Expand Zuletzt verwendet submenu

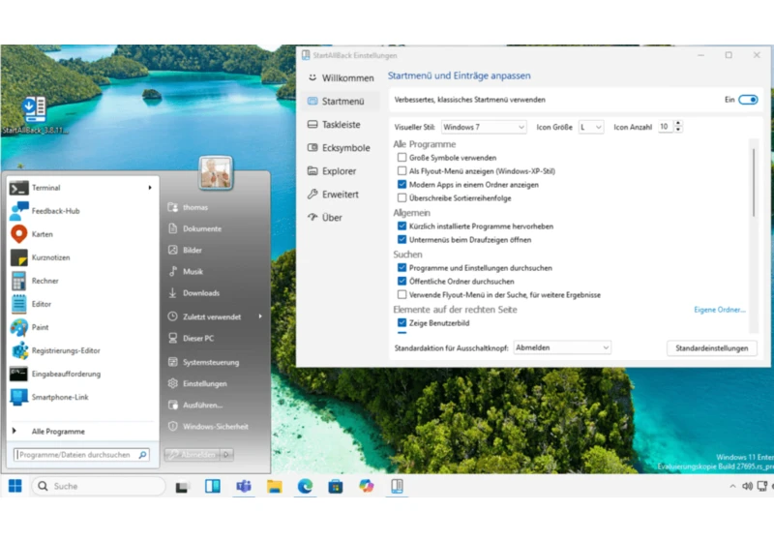259,316
